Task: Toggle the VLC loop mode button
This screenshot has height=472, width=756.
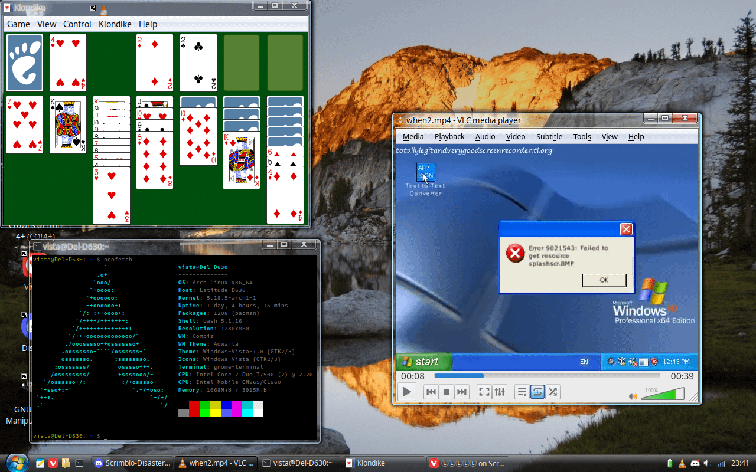Action: point(537,392)
